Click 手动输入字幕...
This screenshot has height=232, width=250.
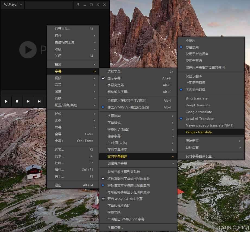coord(138,92)
